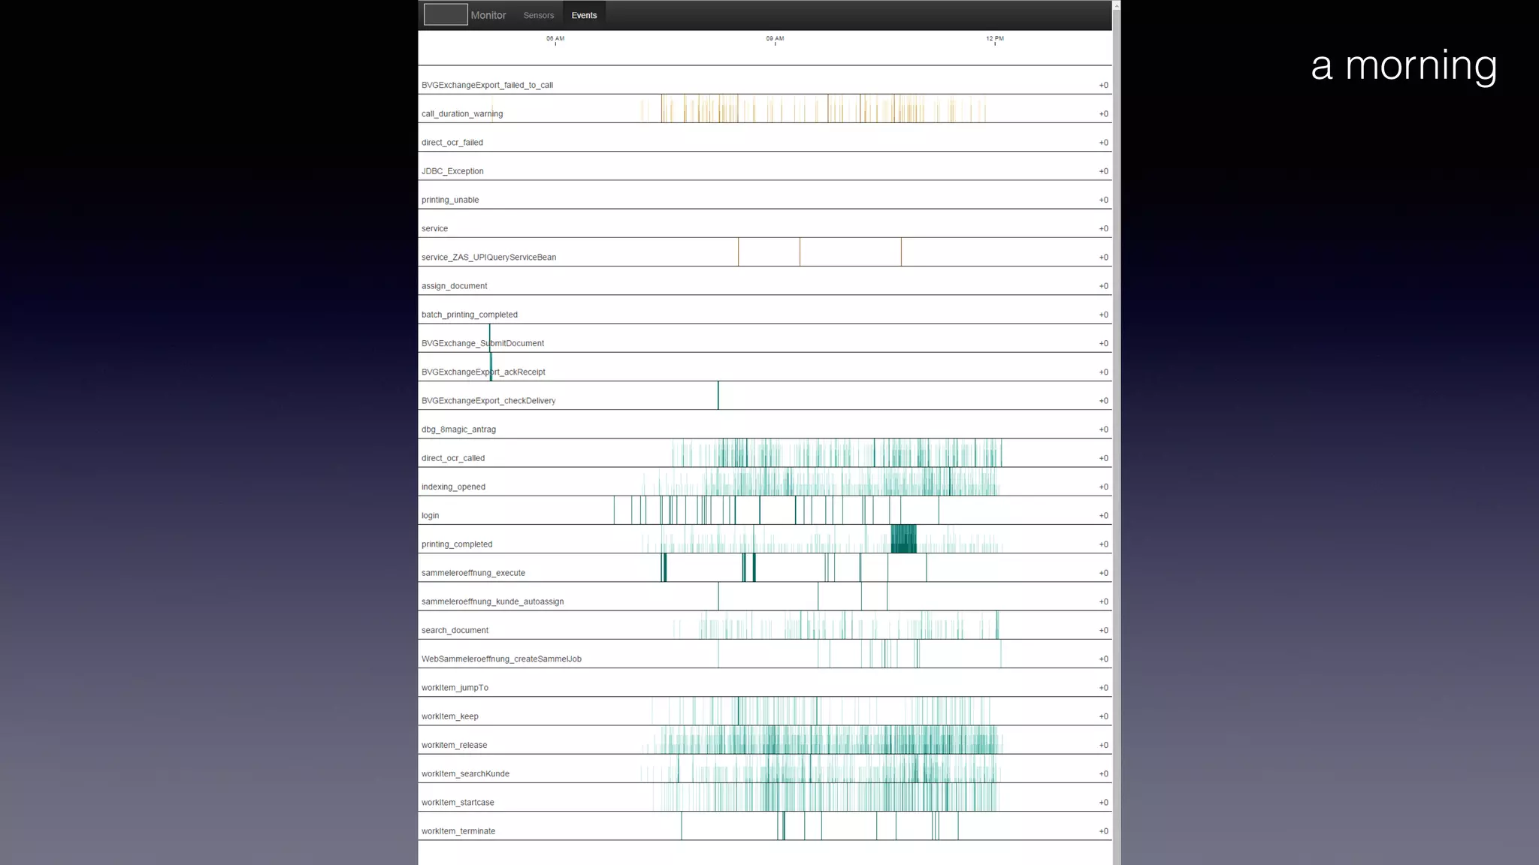Select the call_duration_warning event row label
1539x865 pixels.
[x=462, y=114]
